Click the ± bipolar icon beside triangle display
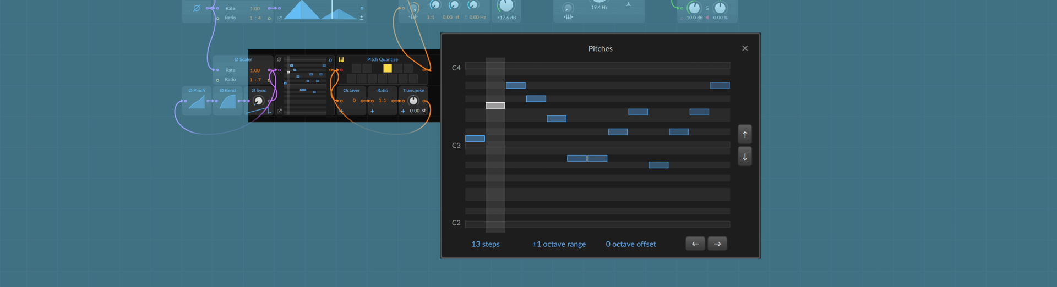 [362, 18]
